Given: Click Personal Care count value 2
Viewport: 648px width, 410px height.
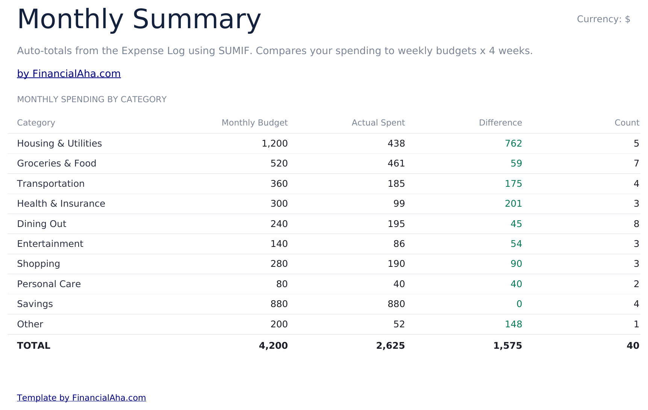Looking at the screenshot, I should click(636, 284).
